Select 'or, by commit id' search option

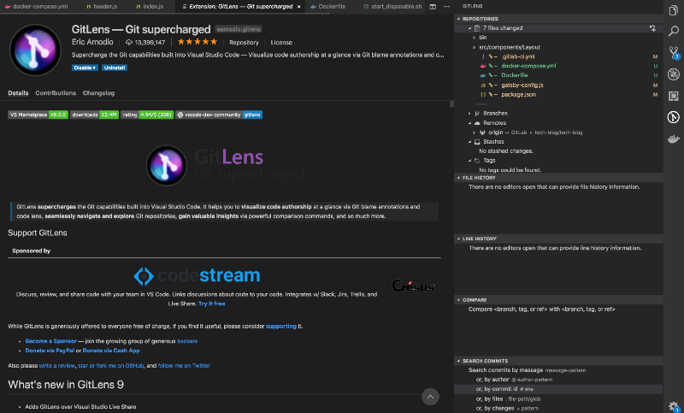[x=558, y=389]
